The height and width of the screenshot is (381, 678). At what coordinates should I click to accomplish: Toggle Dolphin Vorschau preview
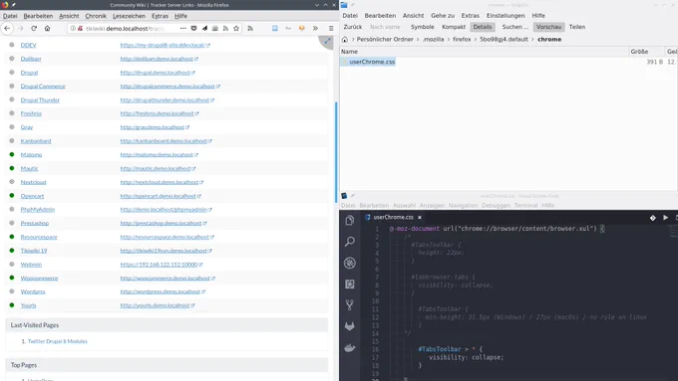tap(548, 27)
